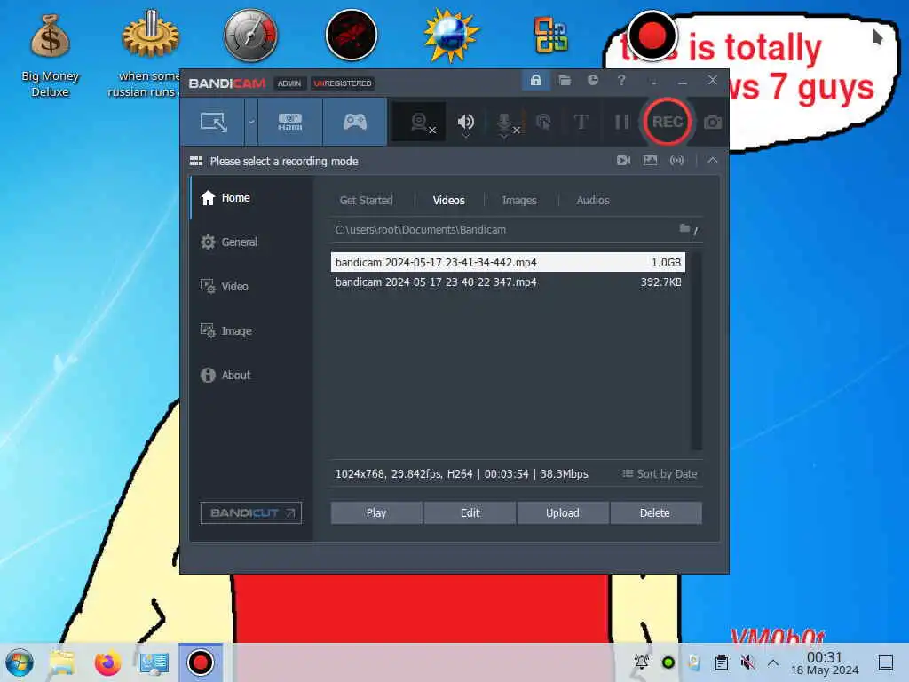Click the notification bell tray icon
The height and width of the screenshot is (682, 909).
[641, 662]
